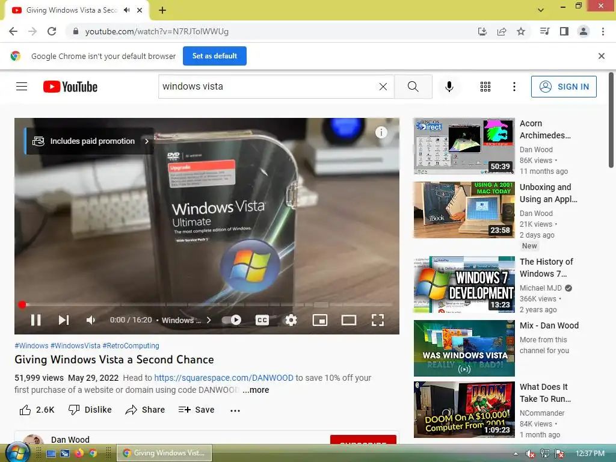The width and height of the screenshot is (616, 462).
Task: Open Chrome three-dot menu
Action: (603, 31)
